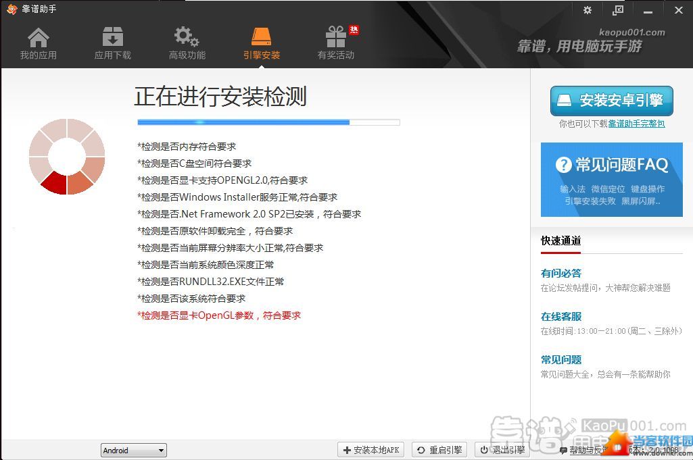Viewport: 693px width, 460px height.
Task: Click the 应用下载 download box icon
Action: coord(112,37)
